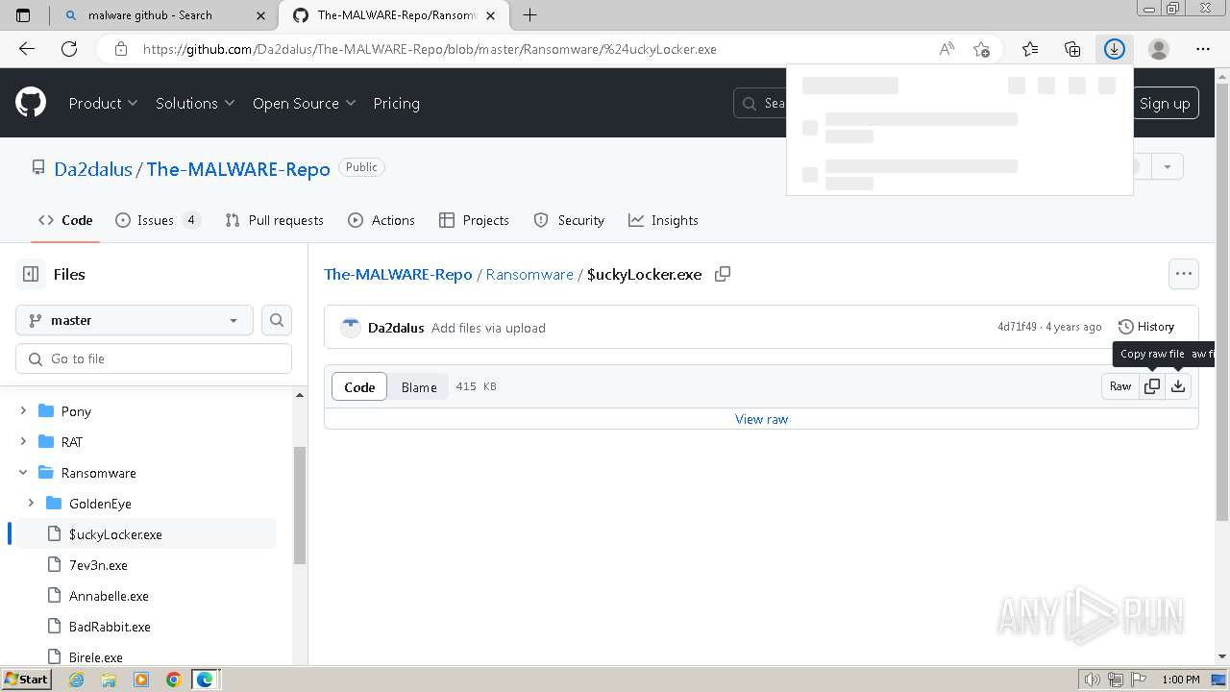
Task: Open Pull requests tab
Action: tap(274, 220)
